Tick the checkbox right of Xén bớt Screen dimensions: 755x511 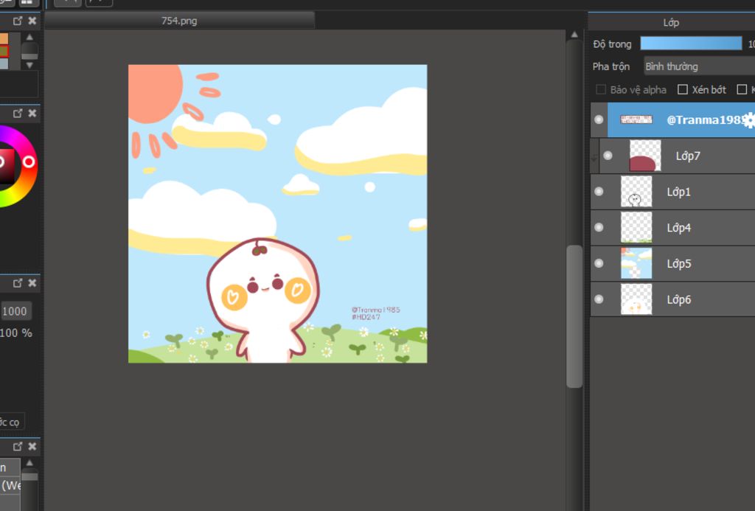pyautogui.click(x=742, y=89)
